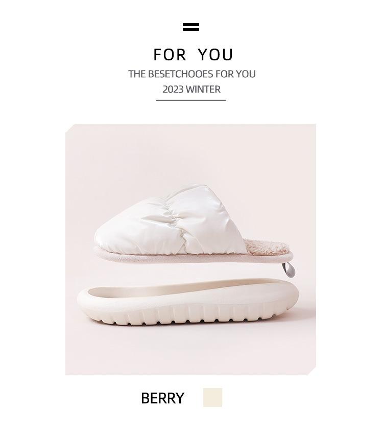Select the cream BERRY color swatch
The image size is (383, 430).
click(212, 397)
